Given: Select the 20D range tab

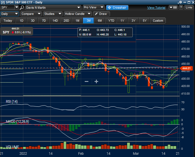Looking at the screenshot, I should tap(66, 21).
